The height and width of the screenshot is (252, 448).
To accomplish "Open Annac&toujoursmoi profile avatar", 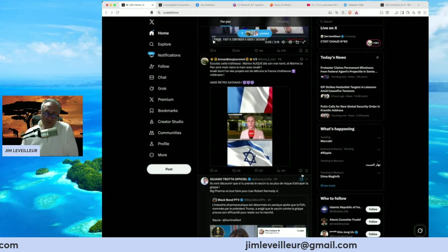I will (204, 61).
